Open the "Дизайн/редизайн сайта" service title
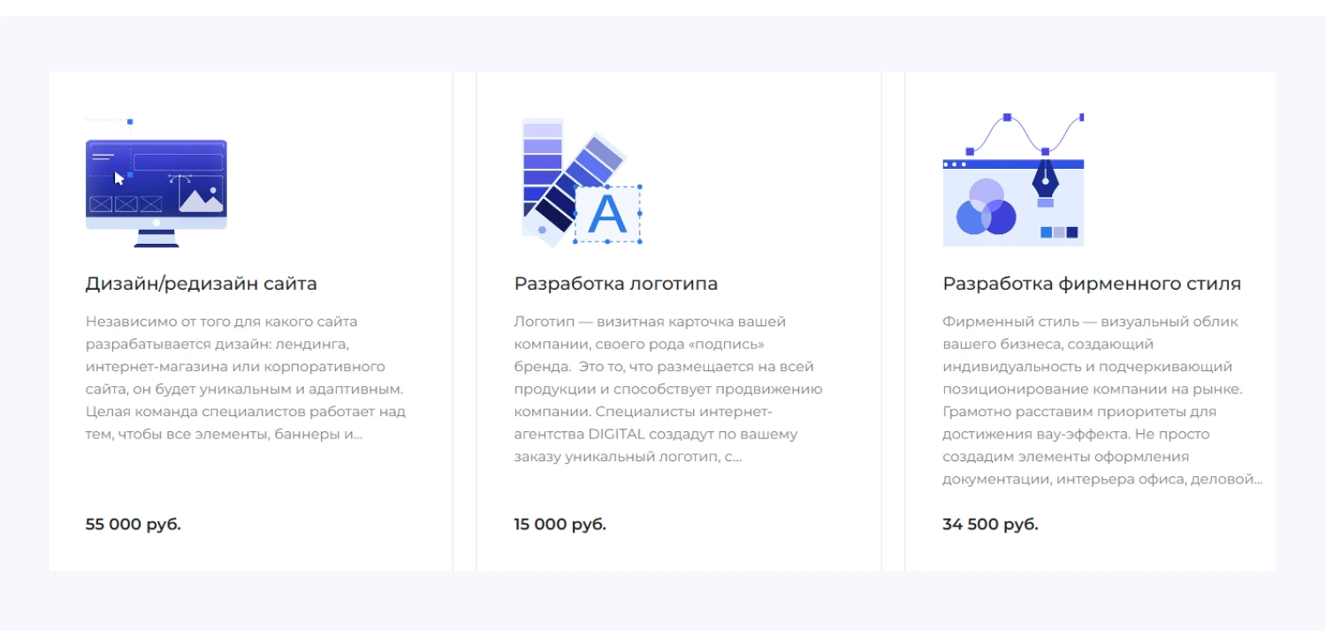1326x631 pixels. pos(201,284)
